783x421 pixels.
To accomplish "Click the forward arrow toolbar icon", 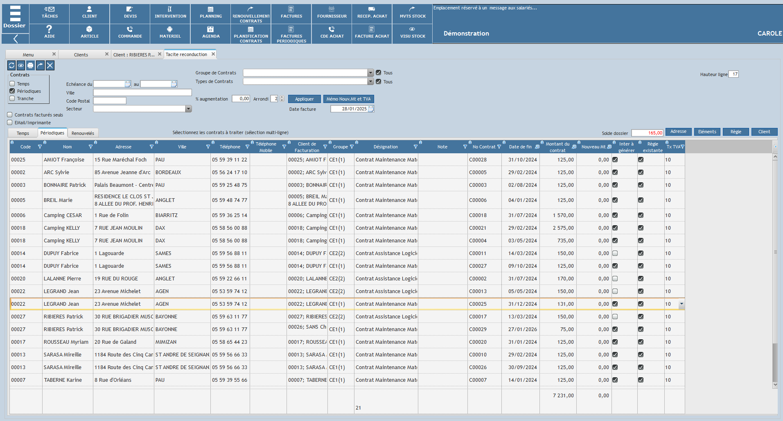I will [40, 65].
